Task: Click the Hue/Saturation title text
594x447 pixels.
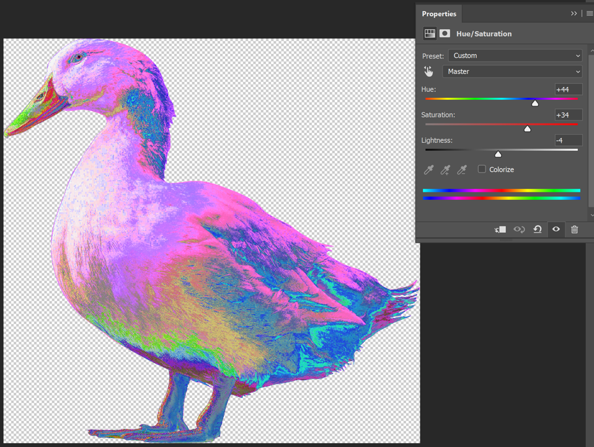Action: tap(484, 34)
